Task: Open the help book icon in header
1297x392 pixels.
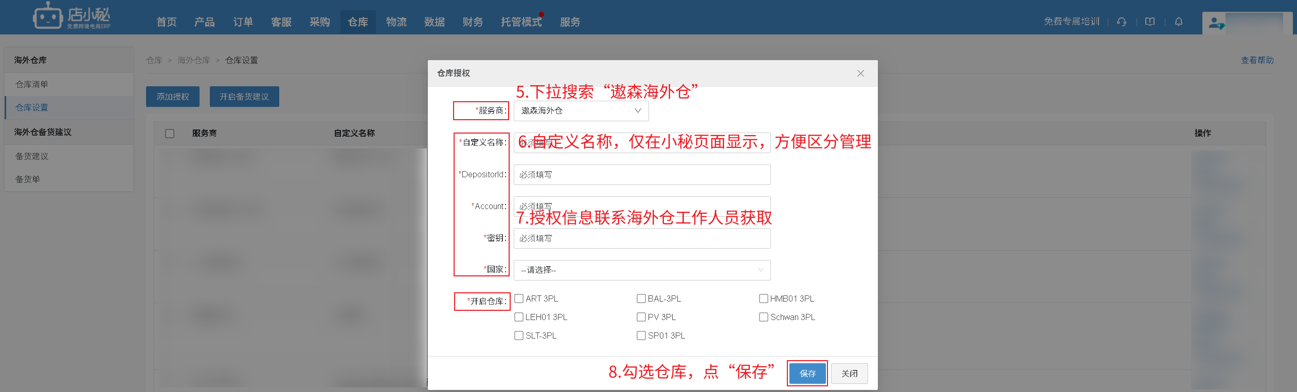Action: coord(1150,22)
